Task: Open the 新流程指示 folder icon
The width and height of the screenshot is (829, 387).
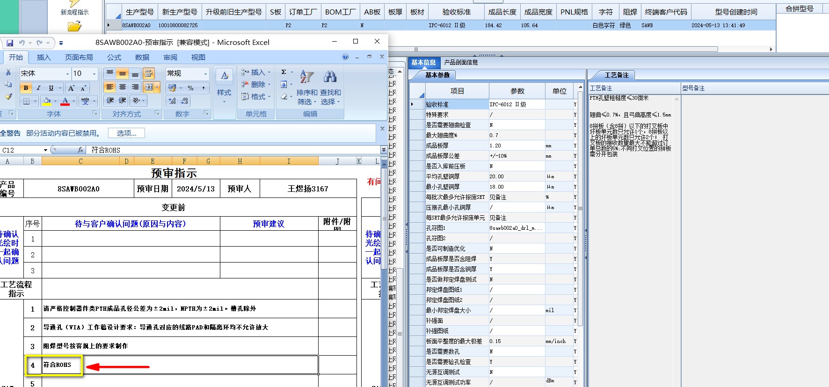Action: click(x=74, y=26)
